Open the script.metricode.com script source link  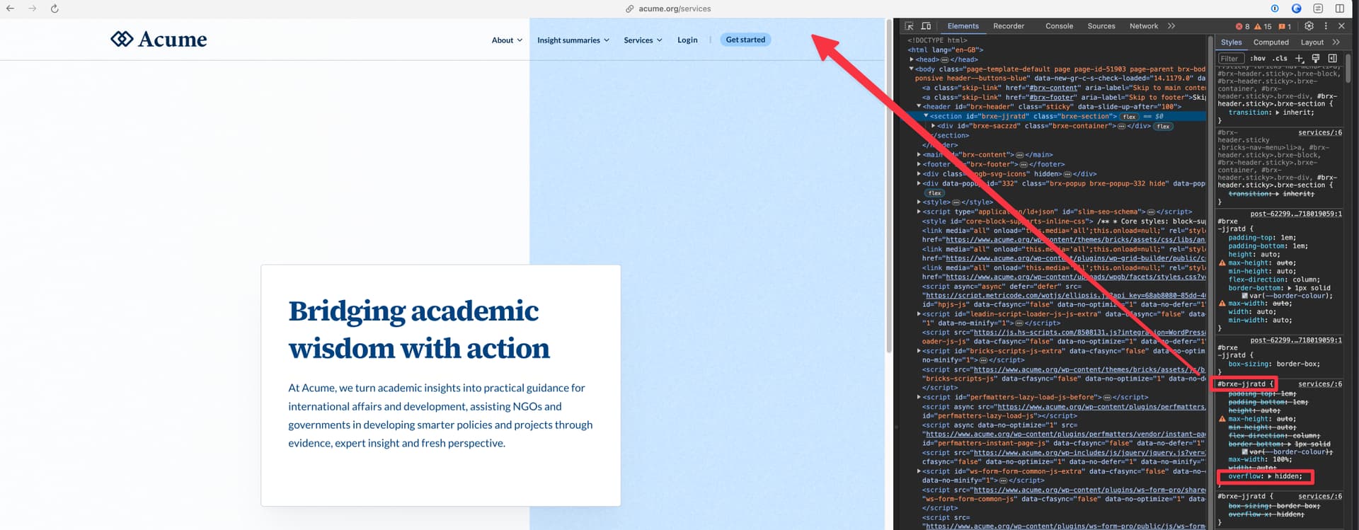point(1066,296)
